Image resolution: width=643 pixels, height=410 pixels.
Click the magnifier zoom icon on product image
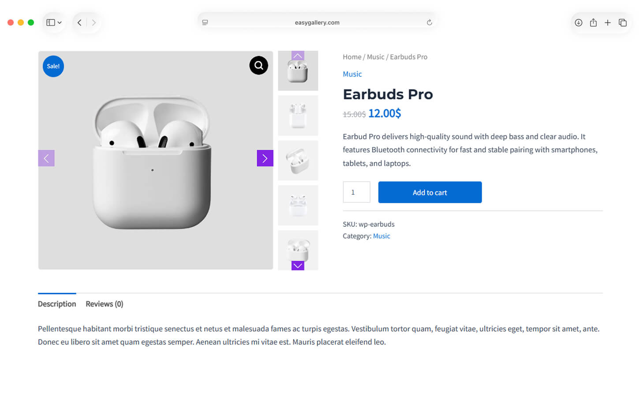258,66
